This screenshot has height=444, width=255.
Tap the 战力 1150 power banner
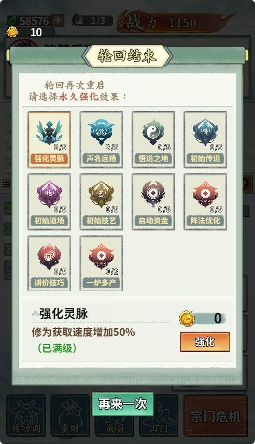click(x=175, y=22)
